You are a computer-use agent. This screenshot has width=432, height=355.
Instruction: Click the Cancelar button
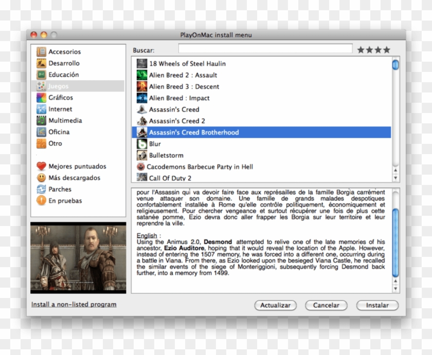(326, 305)
